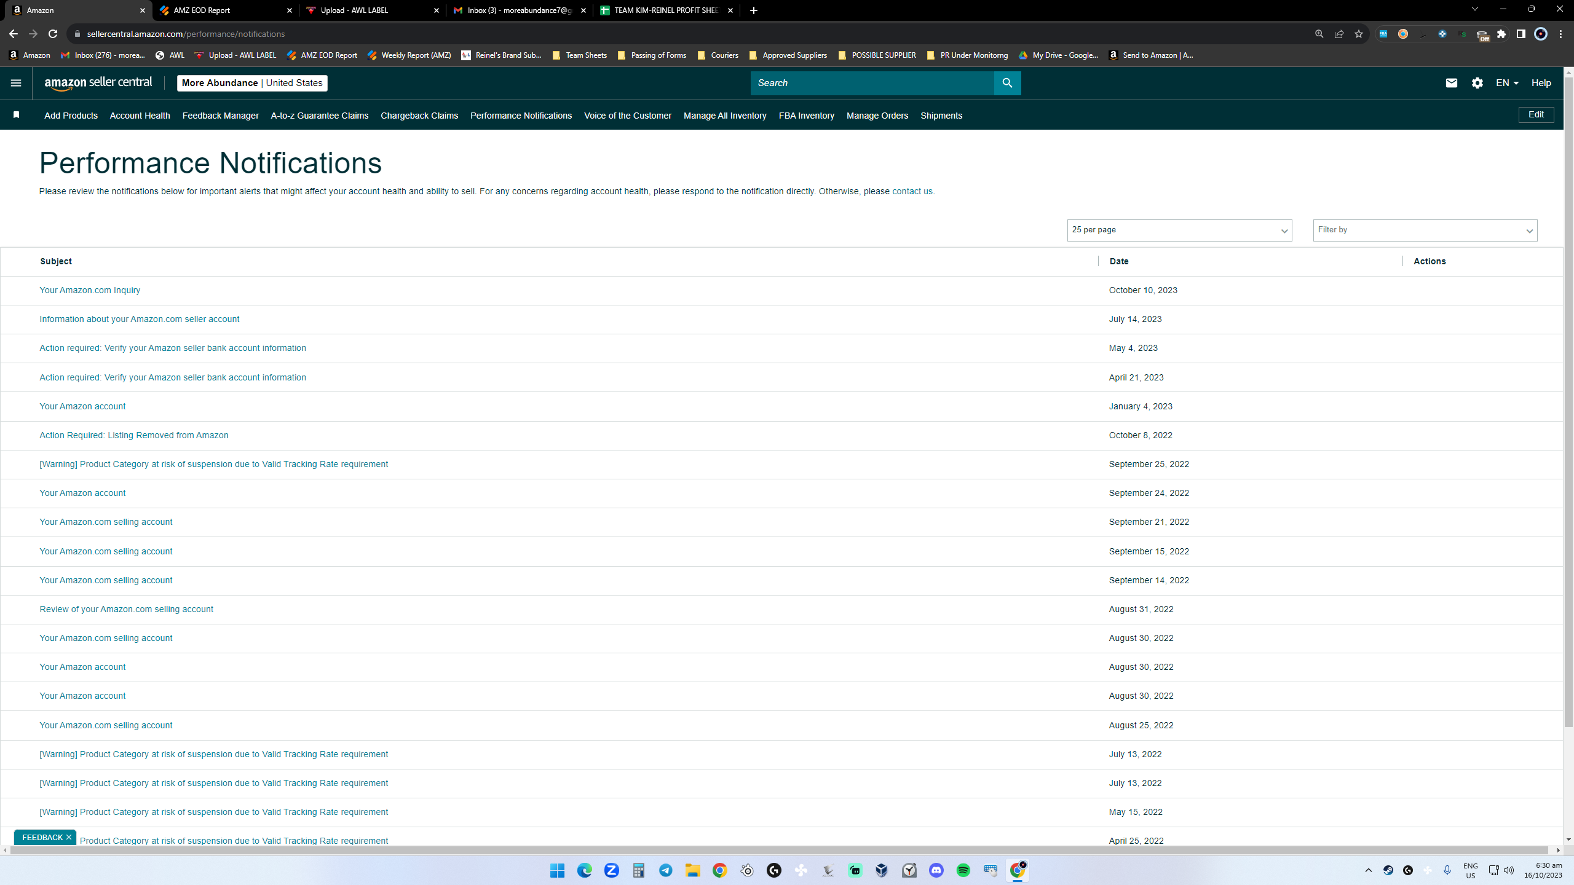This screenshot has width=1574, height=885.
Task: Click the zoom magnifier in address bar
Action: 1319,34
